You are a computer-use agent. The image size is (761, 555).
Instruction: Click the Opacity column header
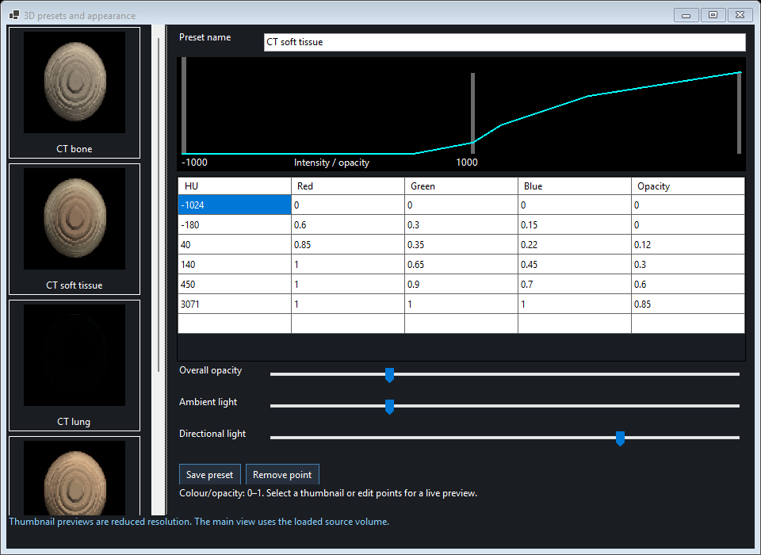[688, 186]
